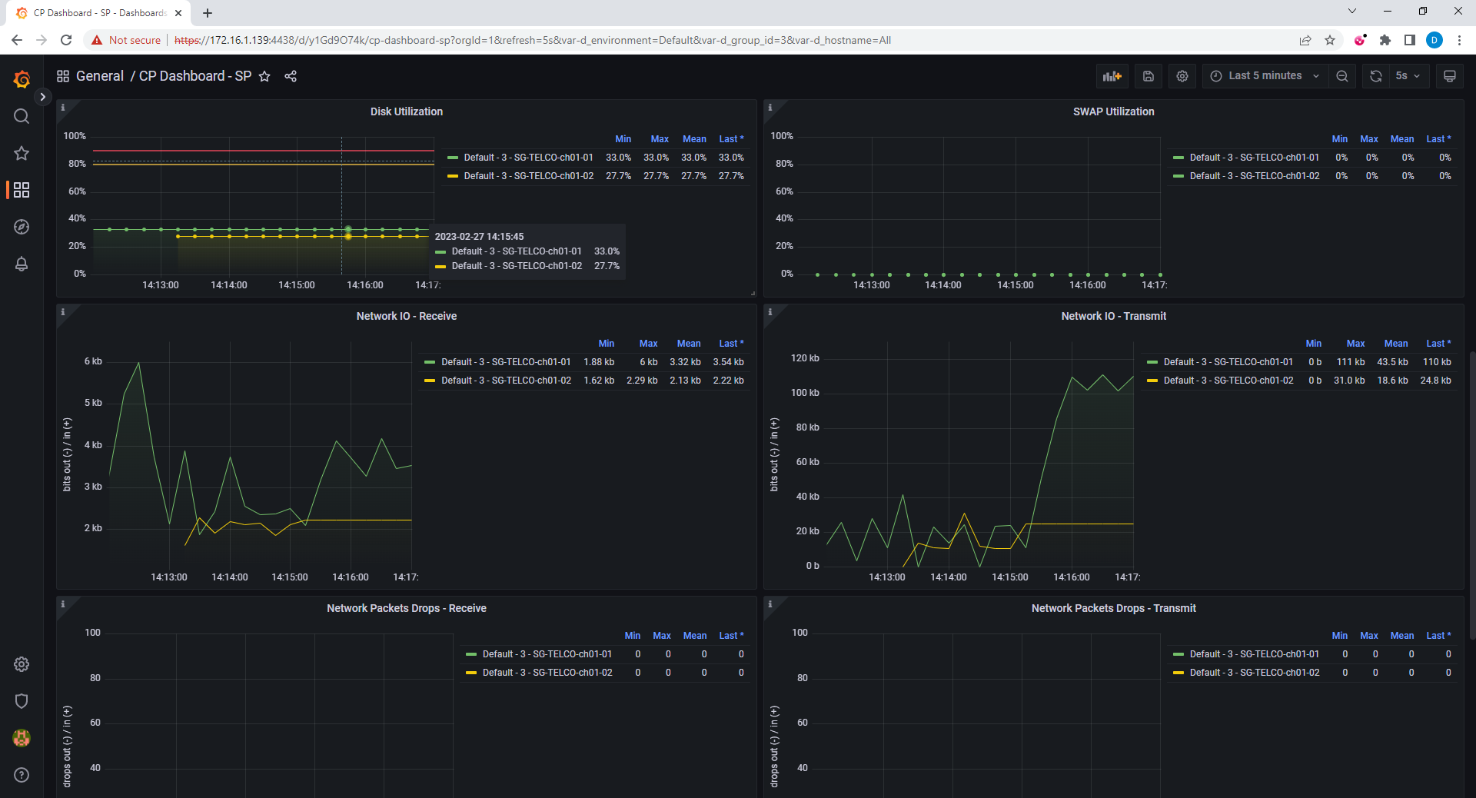
Task: Show Packets Drops - Receive info icon
Action: click(x=63, y=604)
